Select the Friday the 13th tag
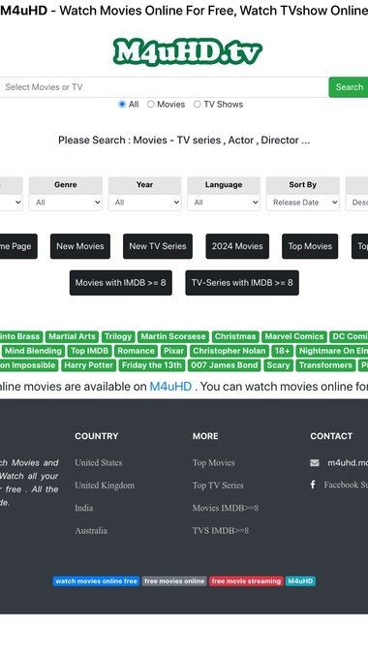Screen dimensions: 368x659 (x=152, y=365)
